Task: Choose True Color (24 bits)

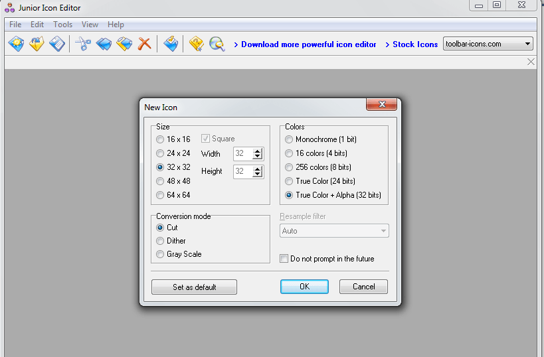Action: [320, 181]
